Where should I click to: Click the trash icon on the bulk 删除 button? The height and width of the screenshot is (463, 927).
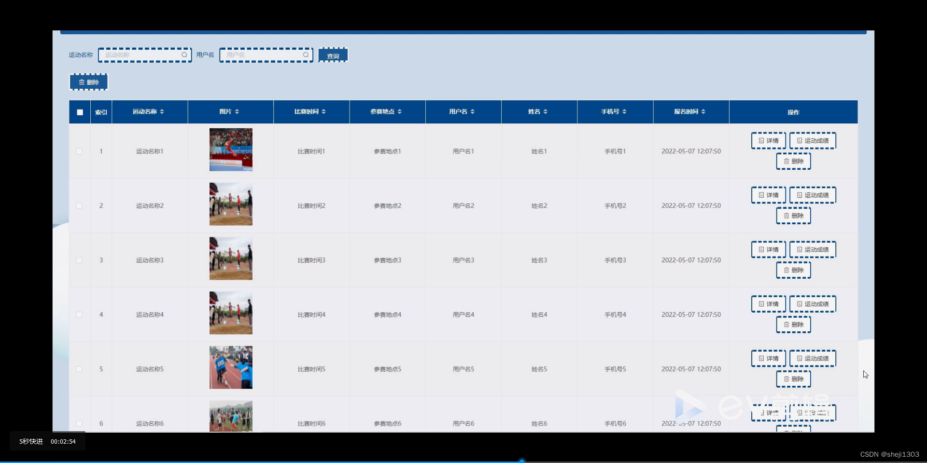pos(82,82)
